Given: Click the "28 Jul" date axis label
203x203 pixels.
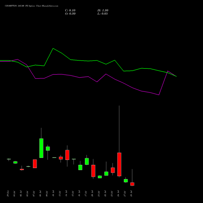Looking at the screenshot, I should (132, 194).
